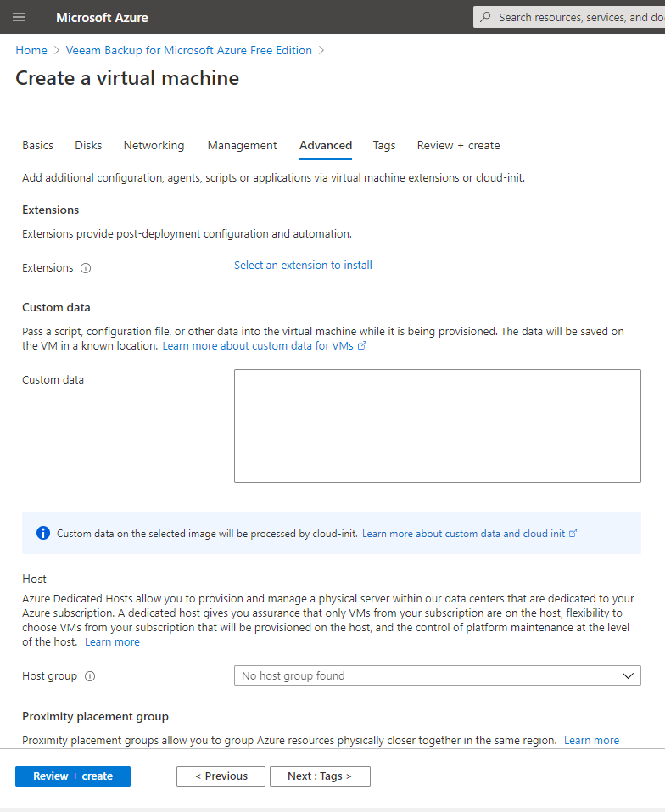Screen dimensions: 665x812
Task: Click the Host group dropdown chevron
Action: [628, 675]
